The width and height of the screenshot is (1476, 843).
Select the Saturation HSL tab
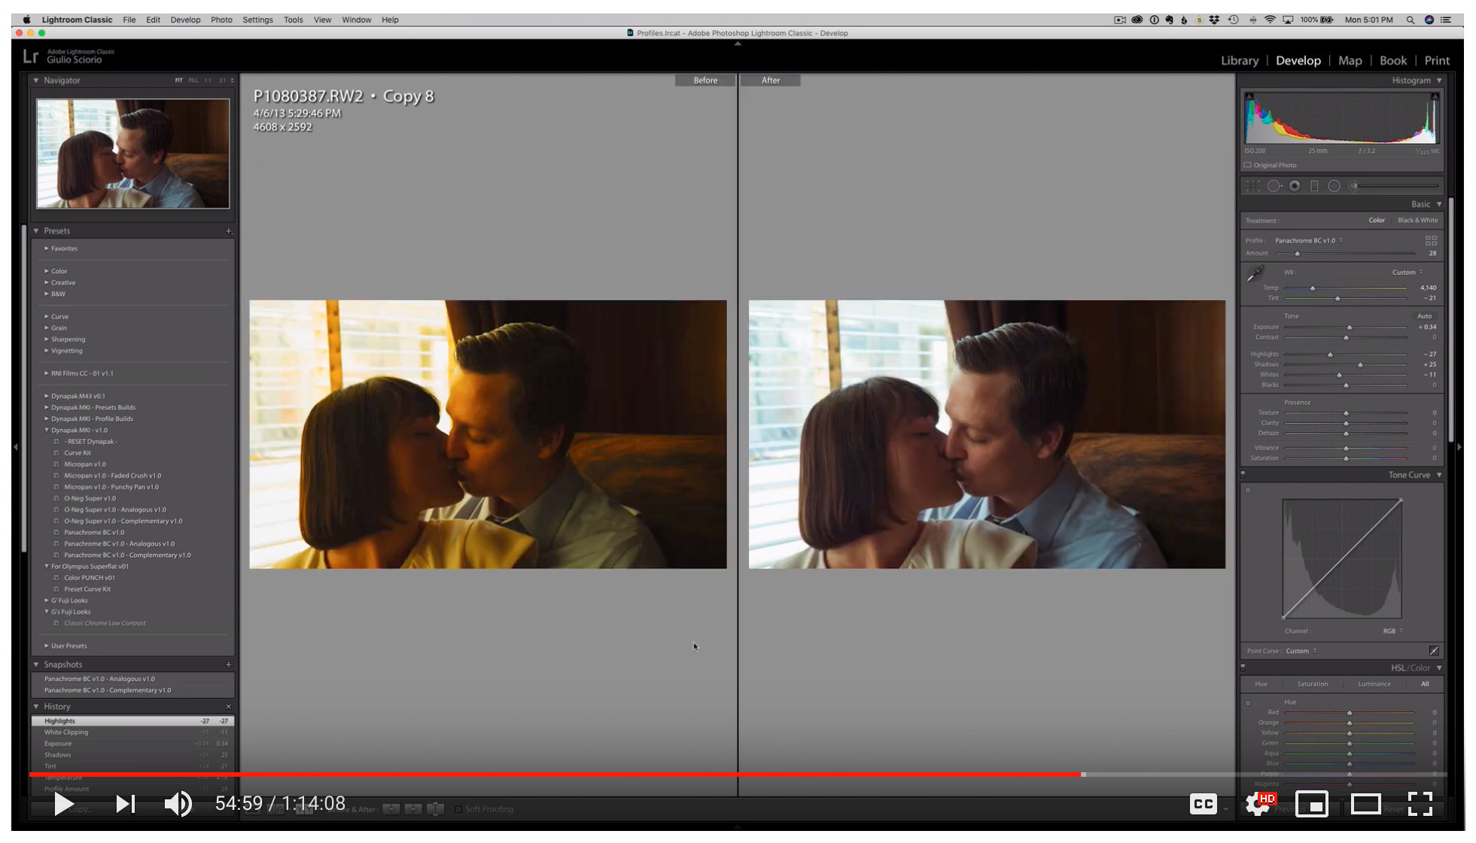click(x=1312, y=684)
